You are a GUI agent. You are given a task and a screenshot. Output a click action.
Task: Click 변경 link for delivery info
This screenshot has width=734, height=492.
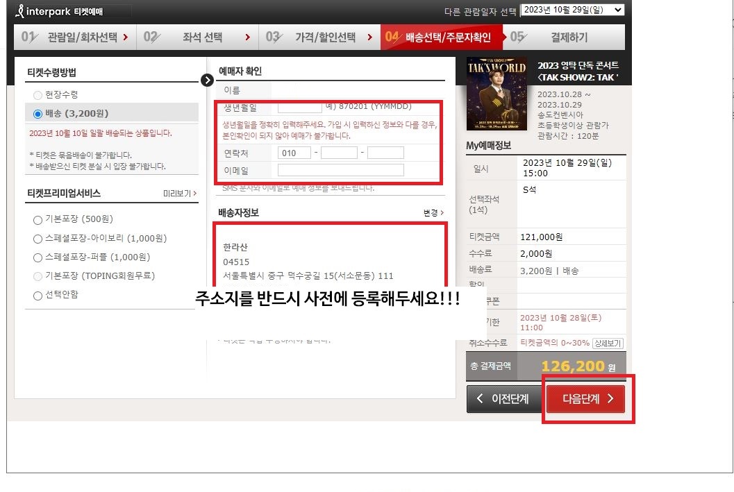click(433, 213)
